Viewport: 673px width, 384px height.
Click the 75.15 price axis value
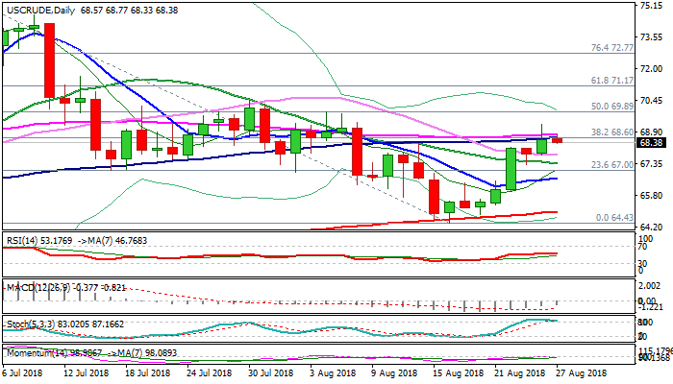(653, 6)
